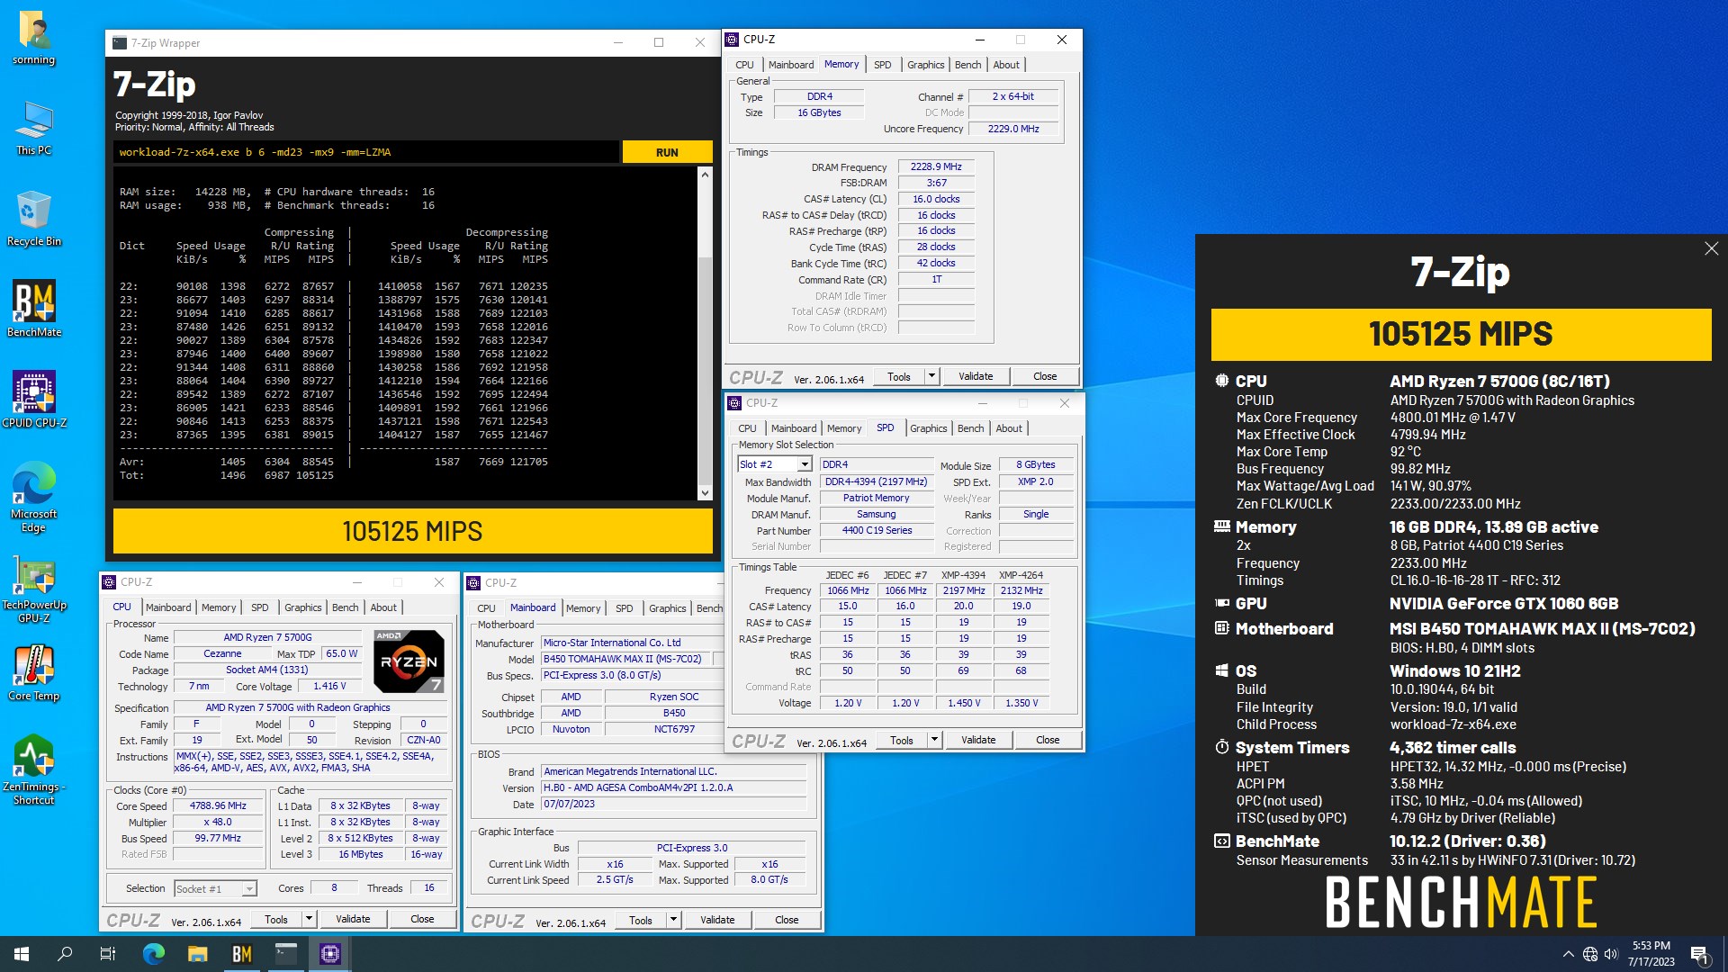
Task: Open File Explorer from the taskbar
Action: tap(198, 954)
